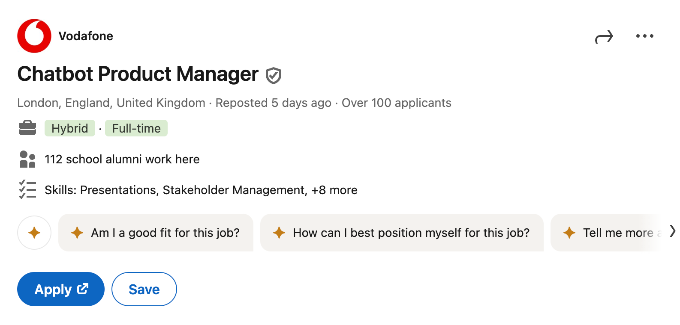Click the briefcase workplace type icon
This screenshot has width=680, height=325.
click(27, 127)
